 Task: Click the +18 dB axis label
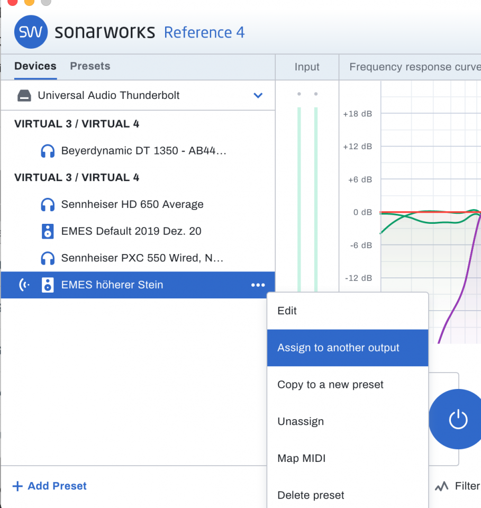[x=357, y=114]
